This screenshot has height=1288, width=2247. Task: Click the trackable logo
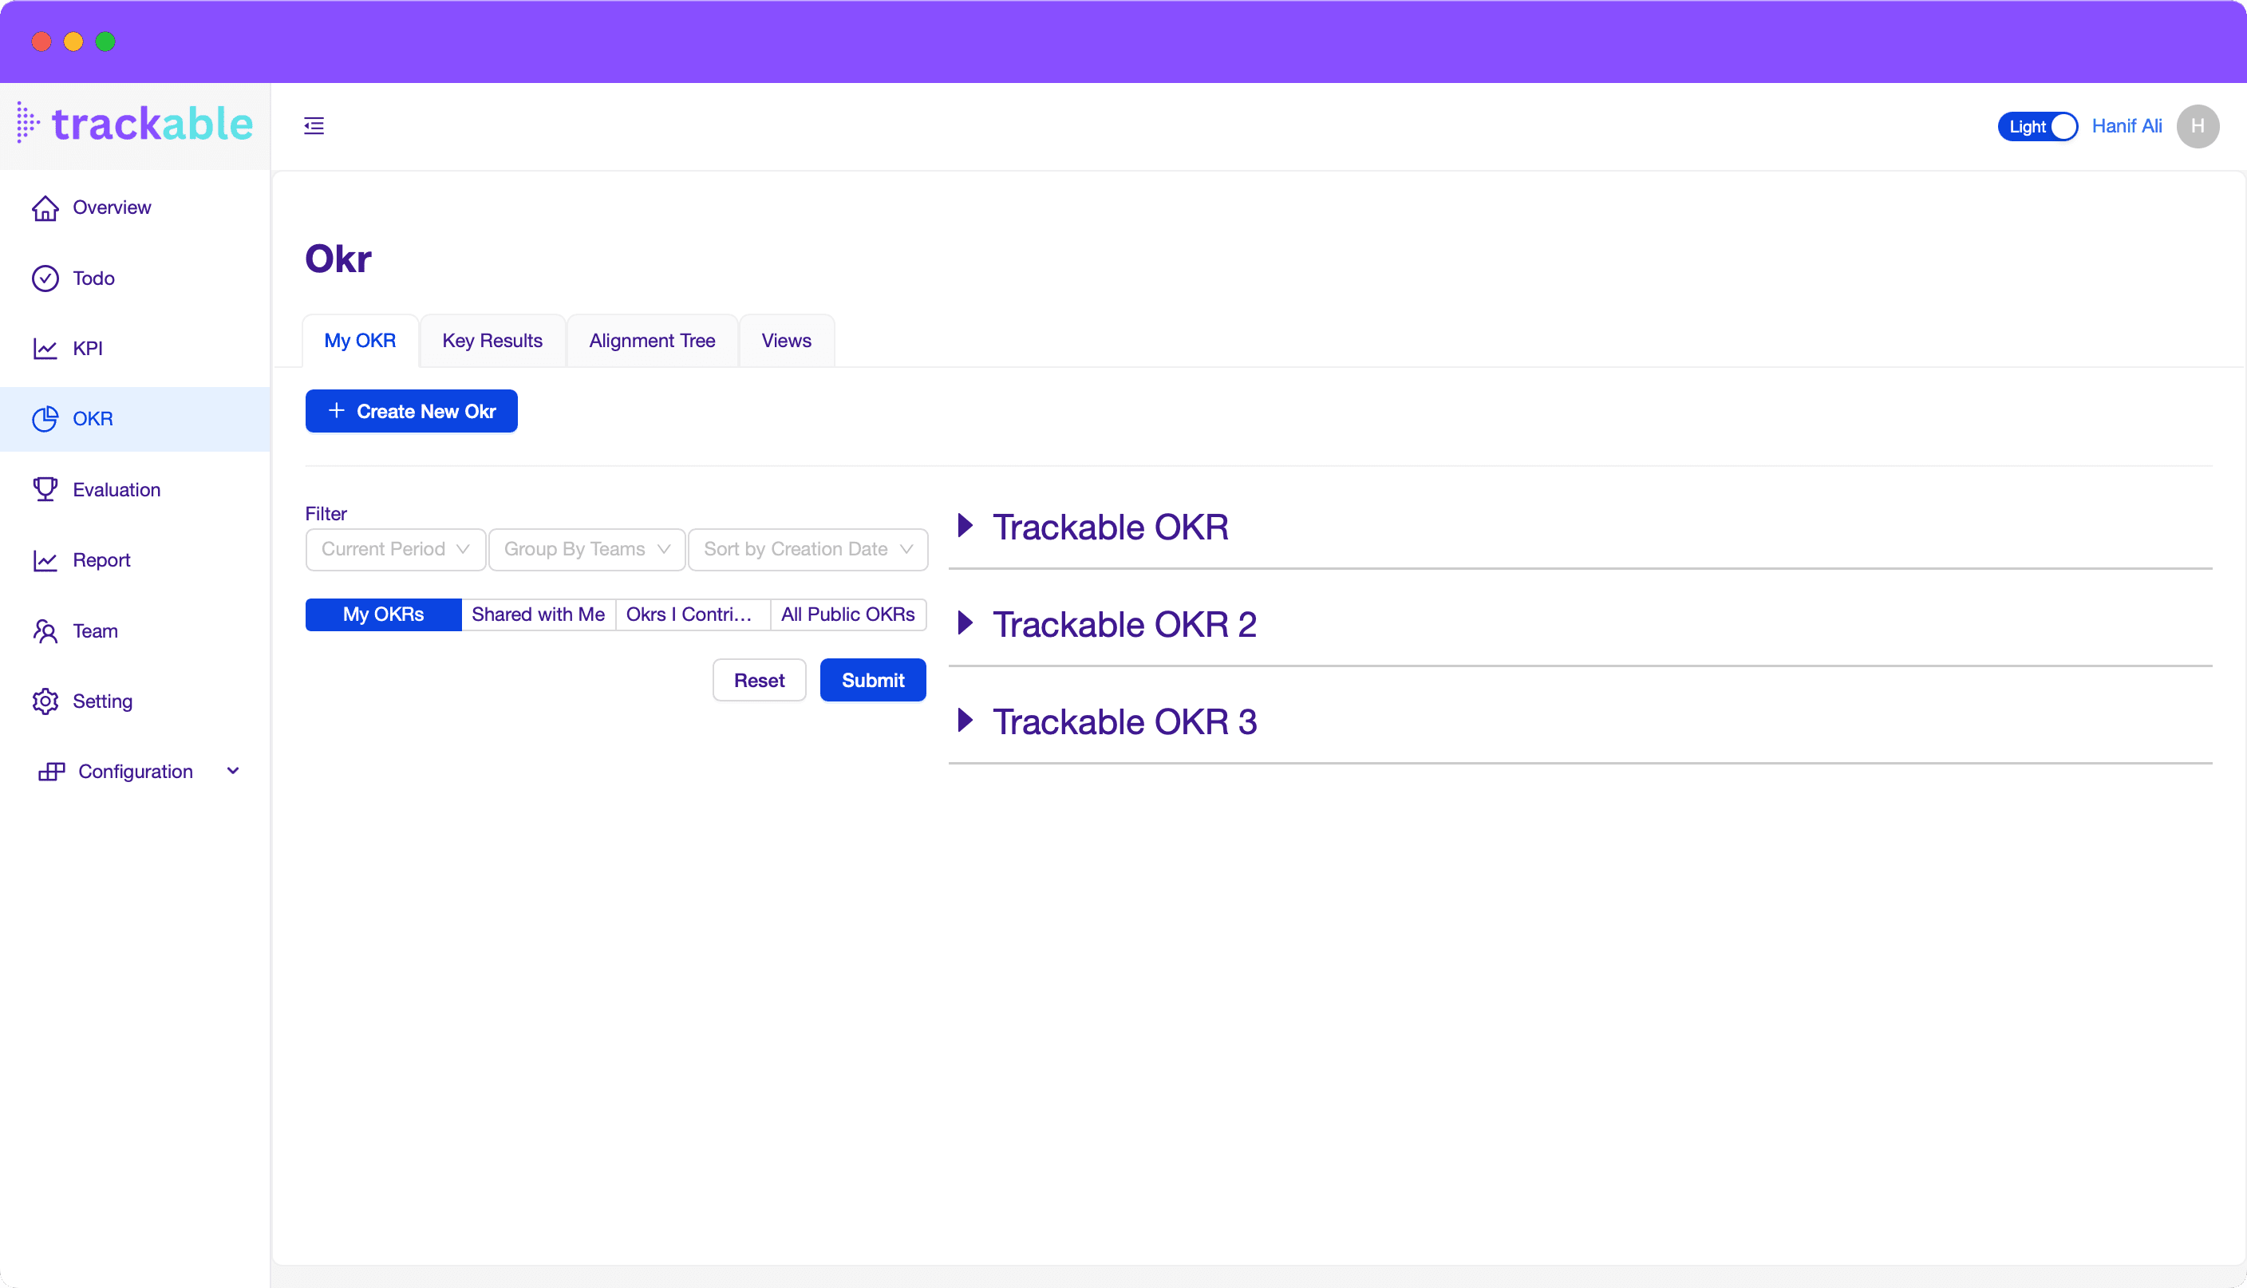tap(134, 124)
